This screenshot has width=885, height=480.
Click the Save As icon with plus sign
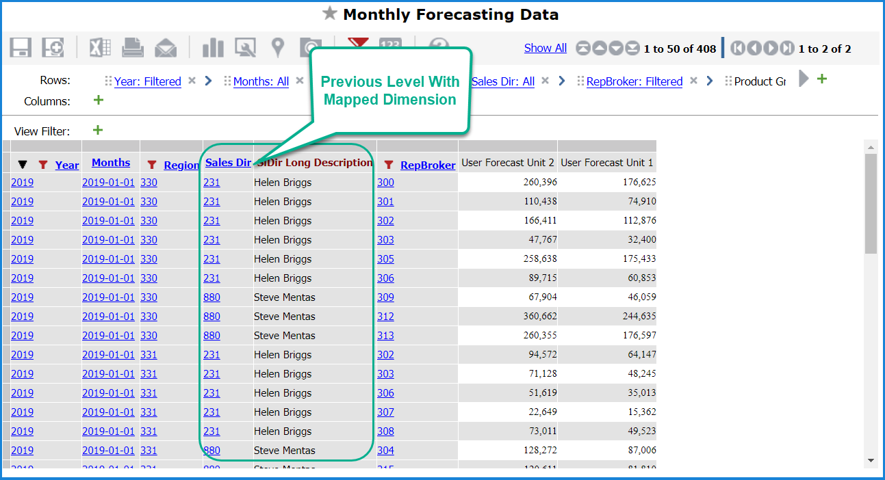53,48
